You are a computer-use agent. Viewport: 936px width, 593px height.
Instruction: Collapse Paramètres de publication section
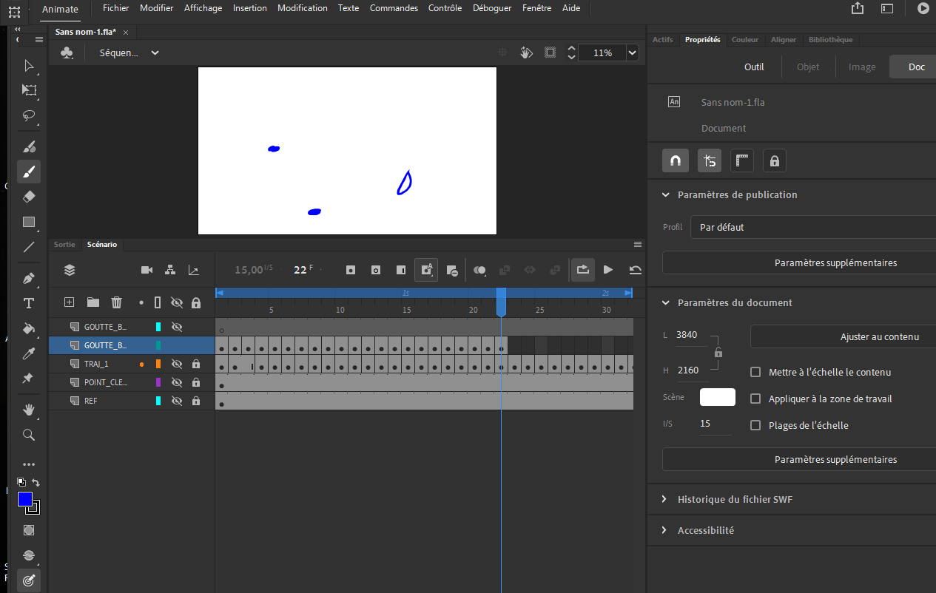coord(664,194)
